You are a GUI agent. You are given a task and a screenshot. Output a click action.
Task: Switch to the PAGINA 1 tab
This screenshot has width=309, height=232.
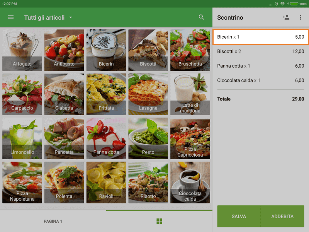[53, 221]
